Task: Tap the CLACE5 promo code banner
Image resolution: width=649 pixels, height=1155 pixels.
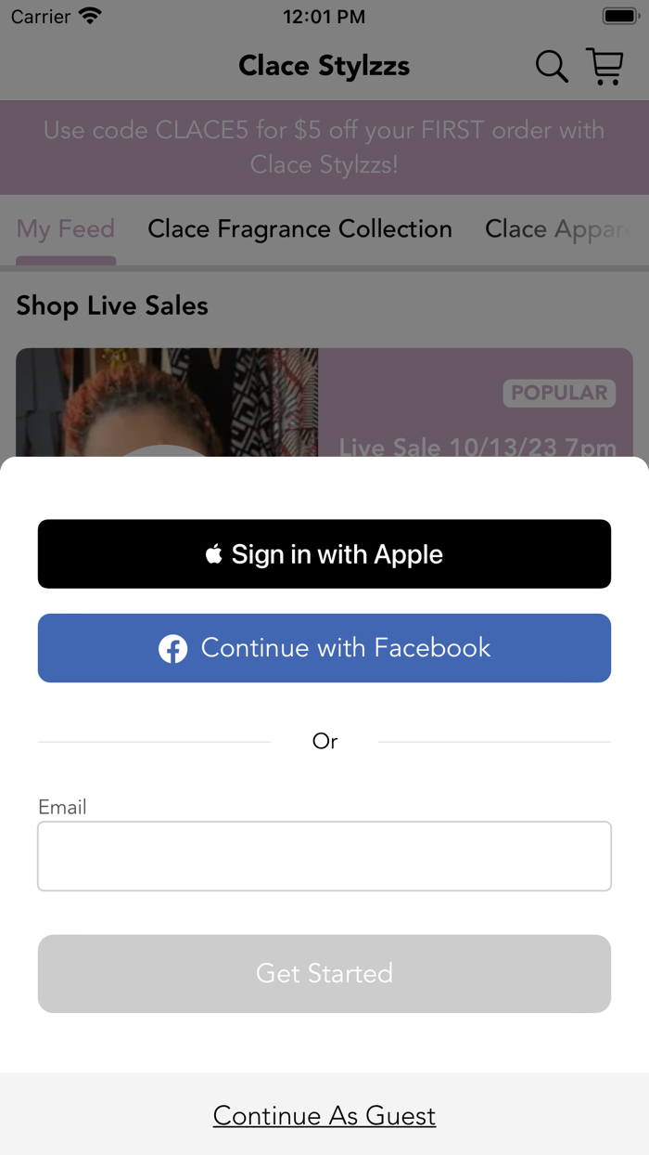Action: coord(324,148)
